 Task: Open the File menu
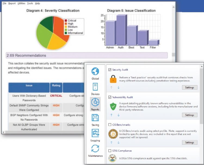[4, 3]
